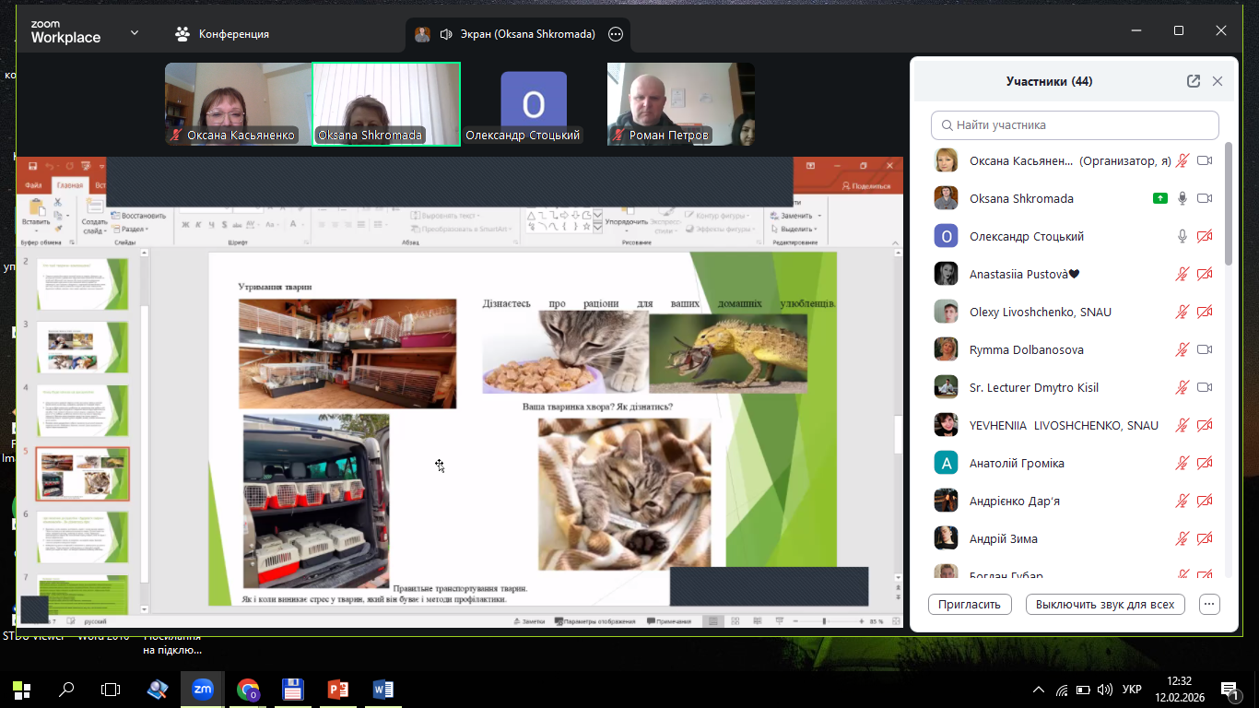Toggle Олександр Стоцький's microphone icon
The image size is (1259, 708).
(x=1183, y=237)
